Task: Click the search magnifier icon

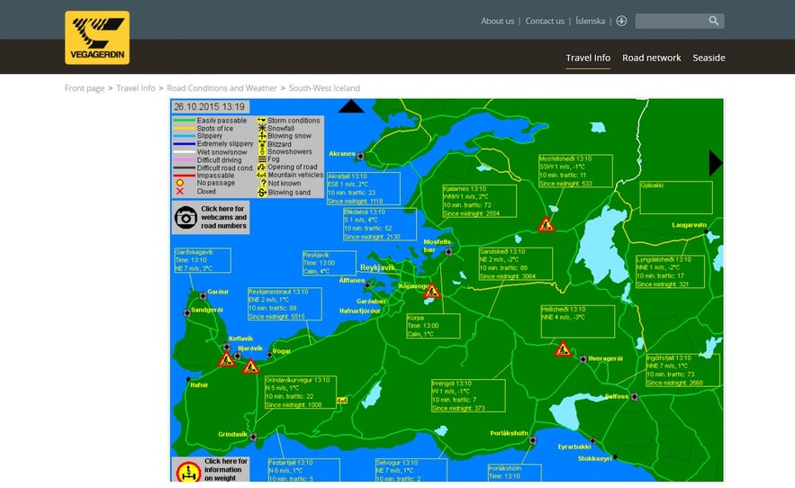Action: pyautogui.click(x=713, y=21)
